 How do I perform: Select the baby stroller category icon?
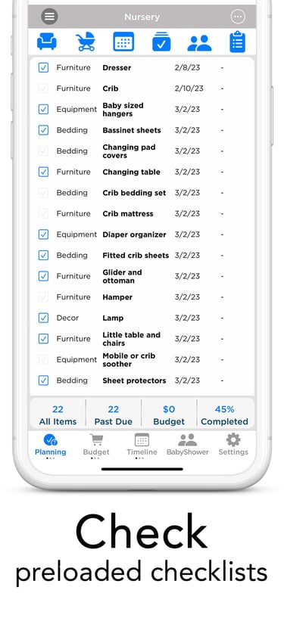point(86,42)
